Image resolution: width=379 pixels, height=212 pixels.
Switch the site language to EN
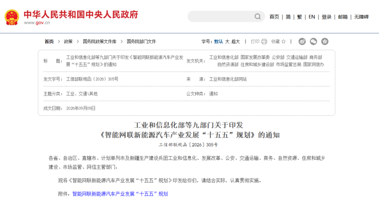[x=312, y=17]
